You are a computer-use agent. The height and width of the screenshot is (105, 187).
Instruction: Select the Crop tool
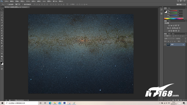coord(2,20)
